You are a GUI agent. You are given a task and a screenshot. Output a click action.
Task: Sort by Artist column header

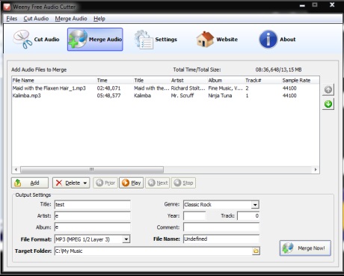(x=188, y=80)
